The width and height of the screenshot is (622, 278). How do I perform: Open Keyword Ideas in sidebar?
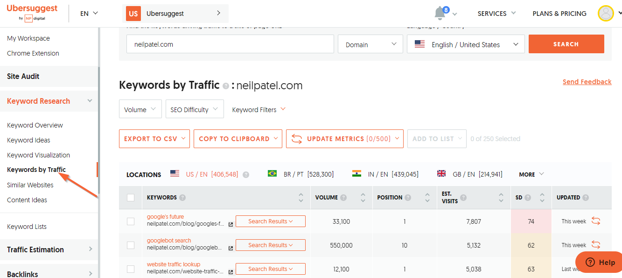point(28,140)
